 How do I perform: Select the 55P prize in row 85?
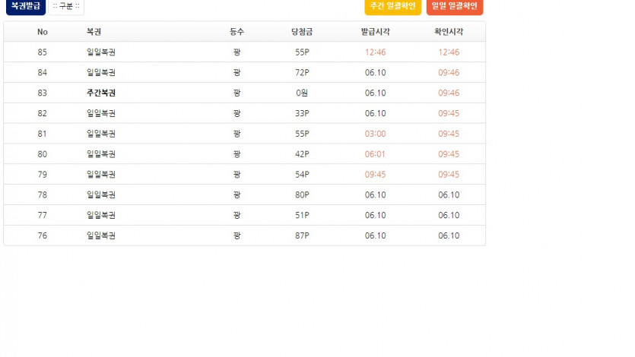[x=302, y=52]
